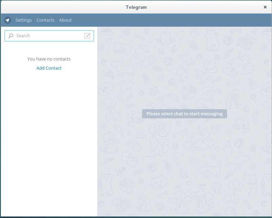This screenshot has width=272, height=218.
Task: Click the Telegram title bar text
Action: (136, 7)
